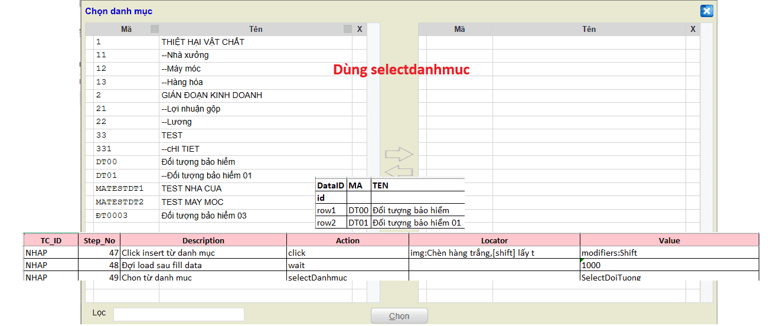This screenshot has width=777, height=326.
Task: Click code cell MATESTDT2
Action: [126, 203]
